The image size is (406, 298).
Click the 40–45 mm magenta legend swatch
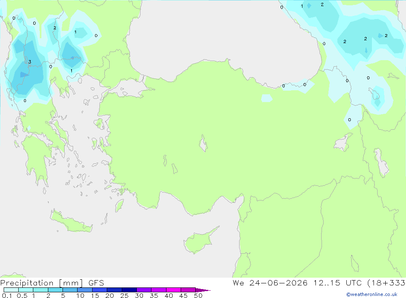click(173, 290)
